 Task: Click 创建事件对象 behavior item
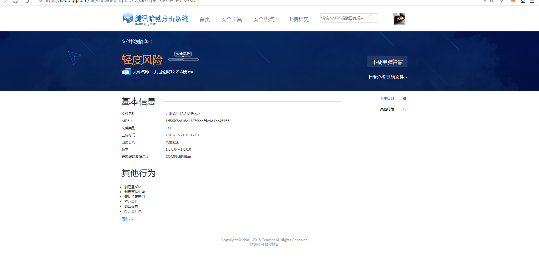(135, 192)
